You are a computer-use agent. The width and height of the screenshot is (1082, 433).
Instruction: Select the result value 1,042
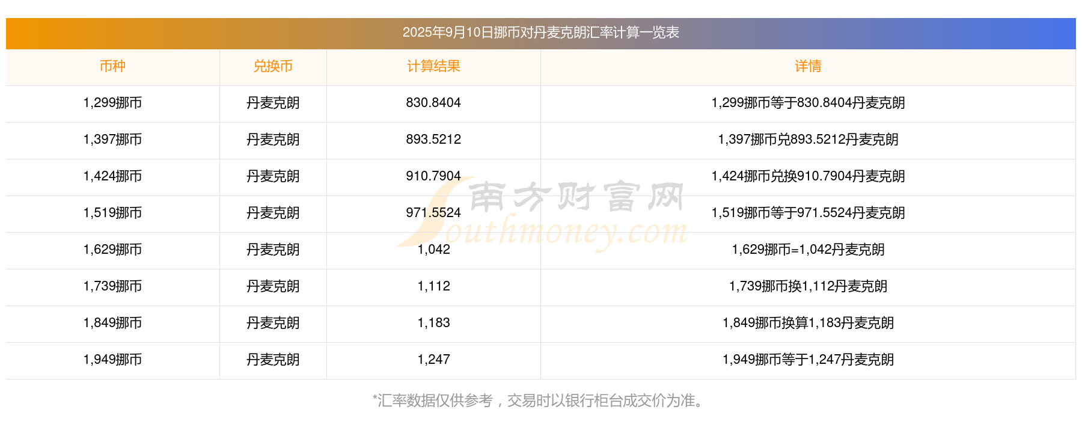coord(433,250)
